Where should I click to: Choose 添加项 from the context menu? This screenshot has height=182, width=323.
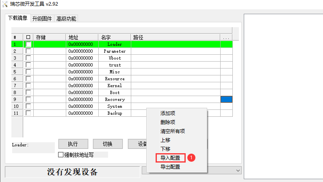pos(168,113)
